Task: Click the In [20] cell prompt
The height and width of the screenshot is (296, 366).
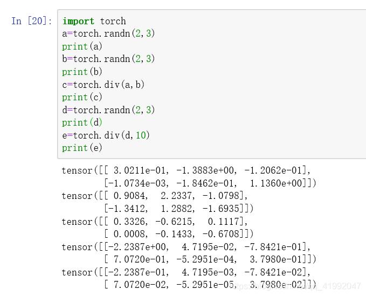Action: (32, 21)
